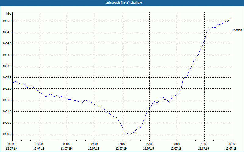Click the 1002,5 y-axis value

(7, 78)
